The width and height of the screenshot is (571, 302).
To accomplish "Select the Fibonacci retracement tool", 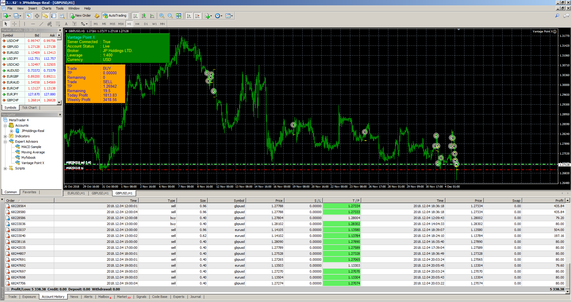I will (58, 24).
